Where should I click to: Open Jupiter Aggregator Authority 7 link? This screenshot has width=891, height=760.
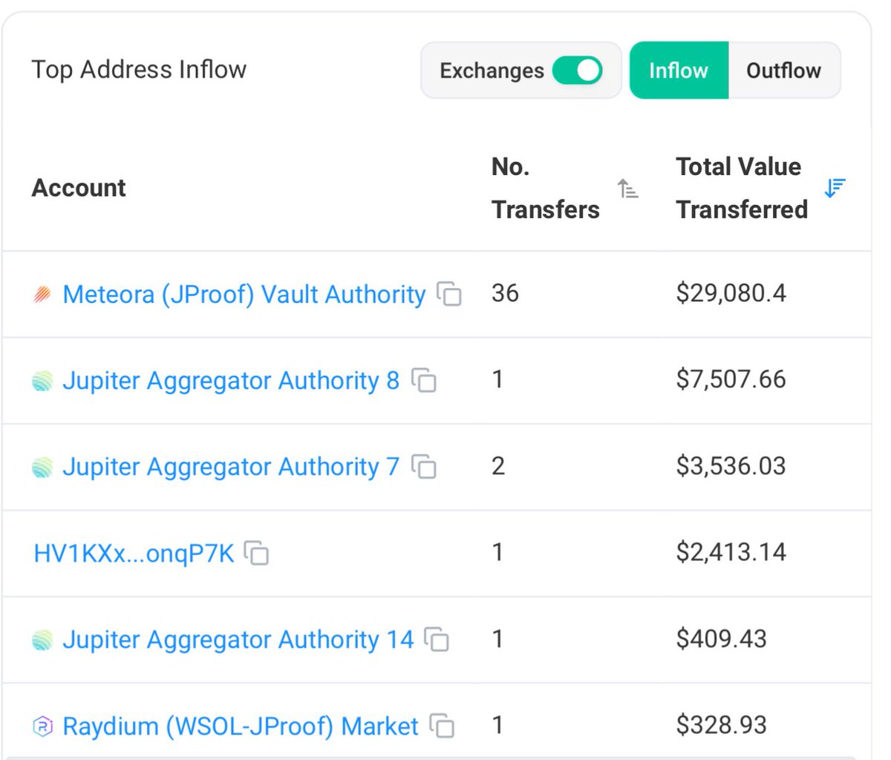click(230, 467)
